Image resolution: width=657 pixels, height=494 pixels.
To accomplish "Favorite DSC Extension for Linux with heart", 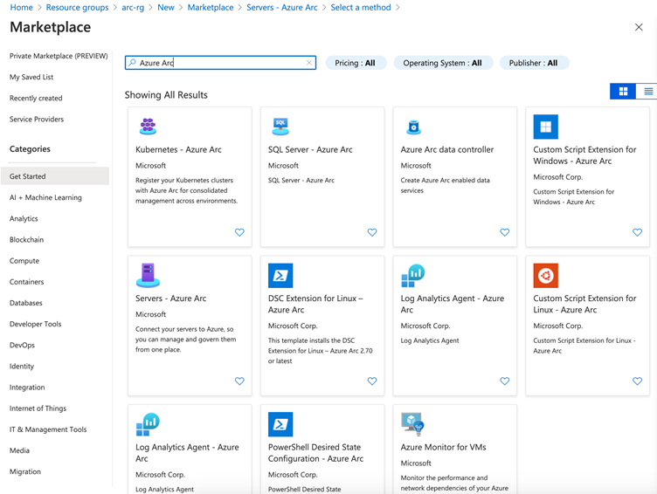I will [372, 381].
